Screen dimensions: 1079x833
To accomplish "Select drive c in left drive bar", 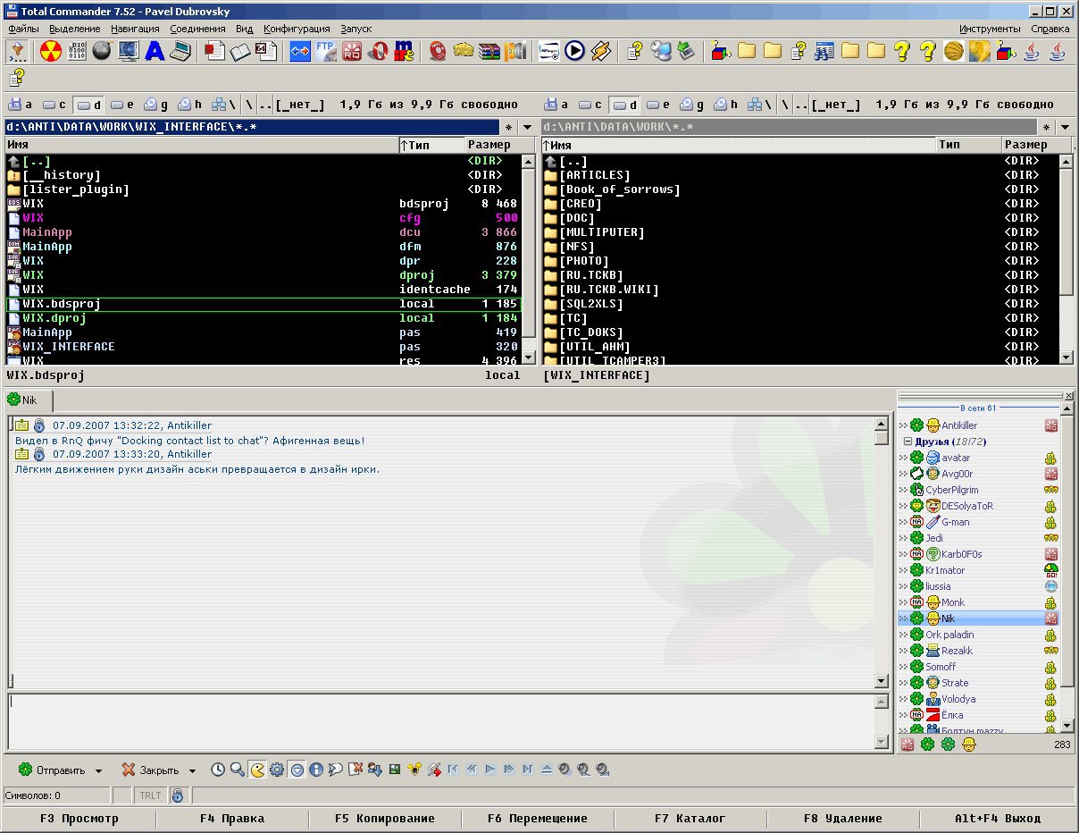I will [x=55, y=105].
